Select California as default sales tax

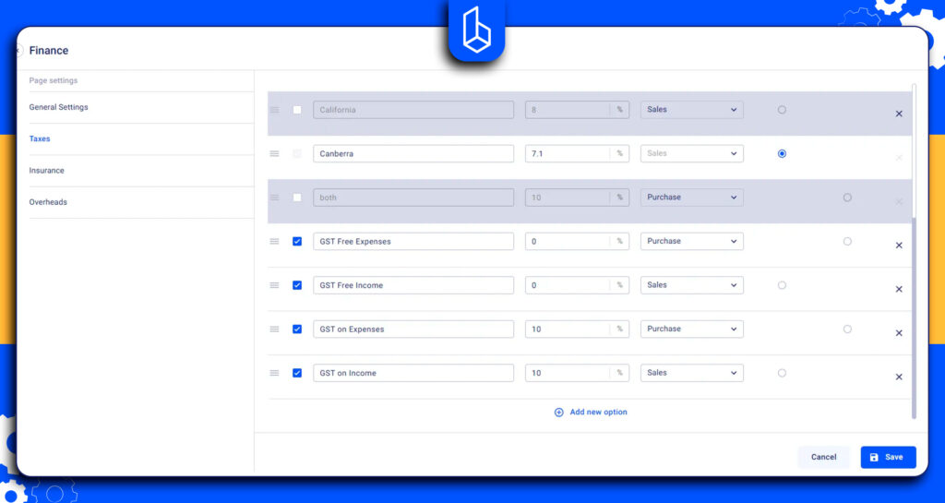782,110
